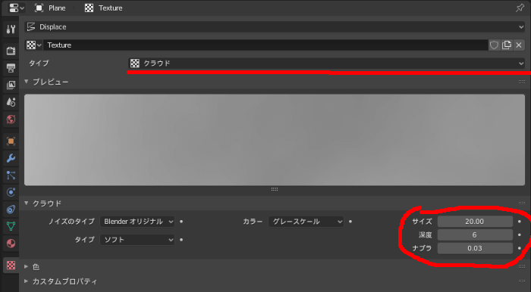Open the Physics properties tab
The width and height of the screenshot is (531, 292).
(11, 192)
